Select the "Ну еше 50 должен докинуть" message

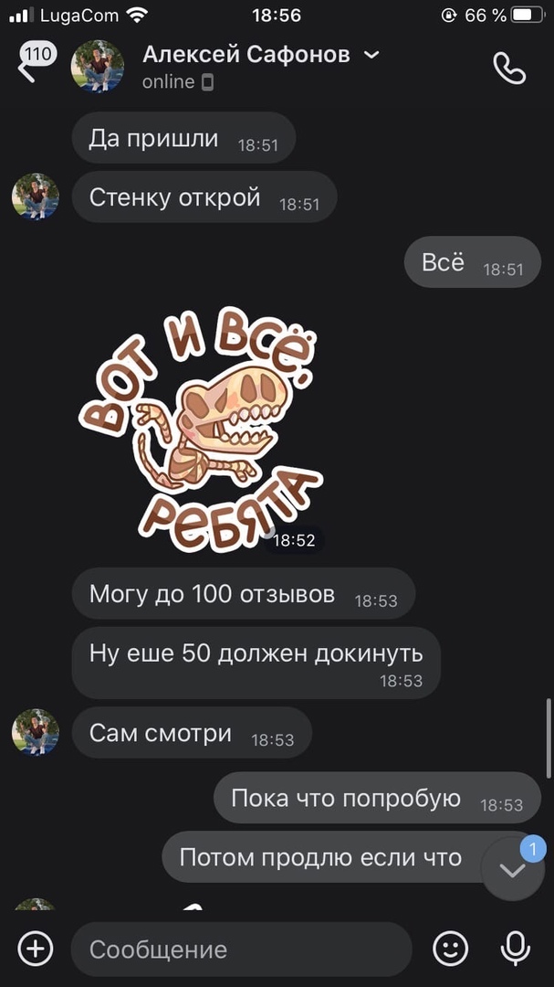point(256,663)
